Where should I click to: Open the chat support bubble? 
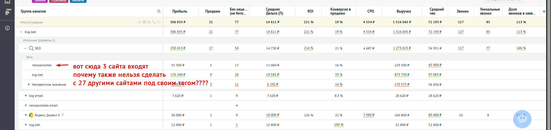point(522,119)
